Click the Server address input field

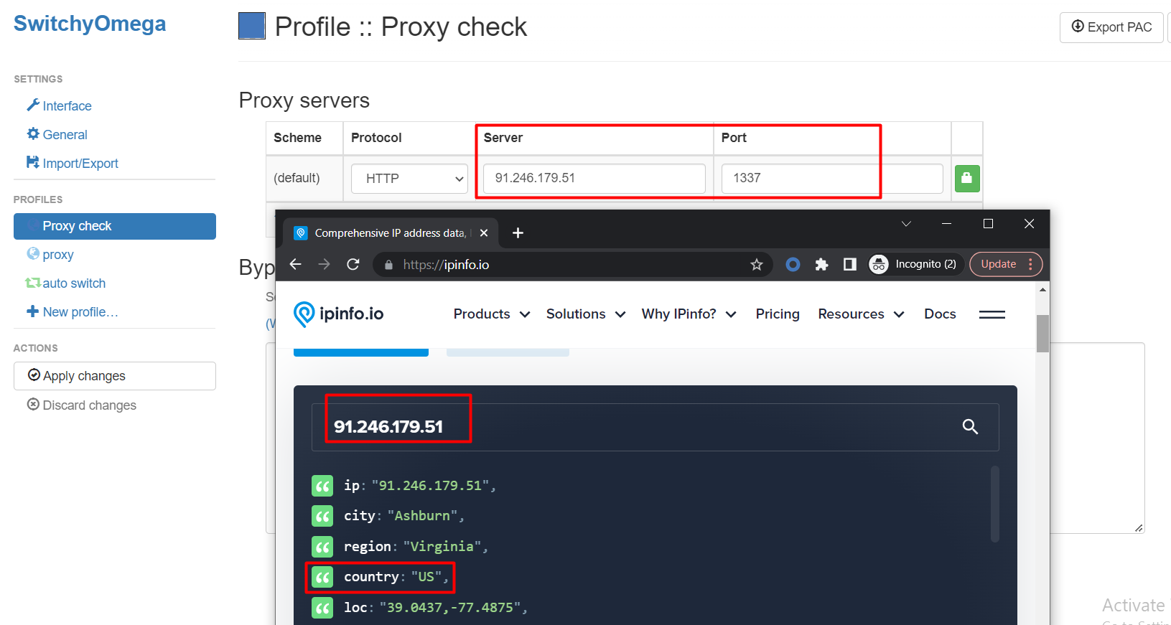click(594, 179)
